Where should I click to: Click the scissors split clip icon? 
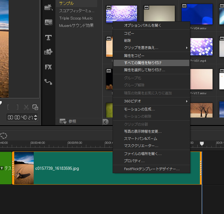26,107
